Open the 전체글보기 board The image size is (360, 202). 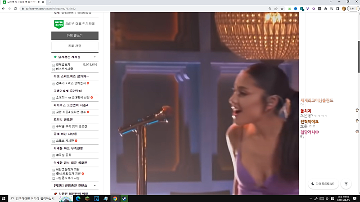63,64
